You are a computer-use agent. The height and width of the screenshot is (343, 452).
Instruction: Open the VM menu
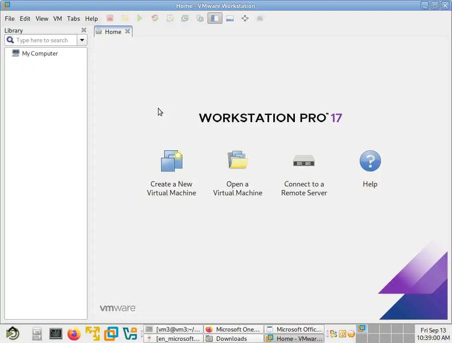58,19
